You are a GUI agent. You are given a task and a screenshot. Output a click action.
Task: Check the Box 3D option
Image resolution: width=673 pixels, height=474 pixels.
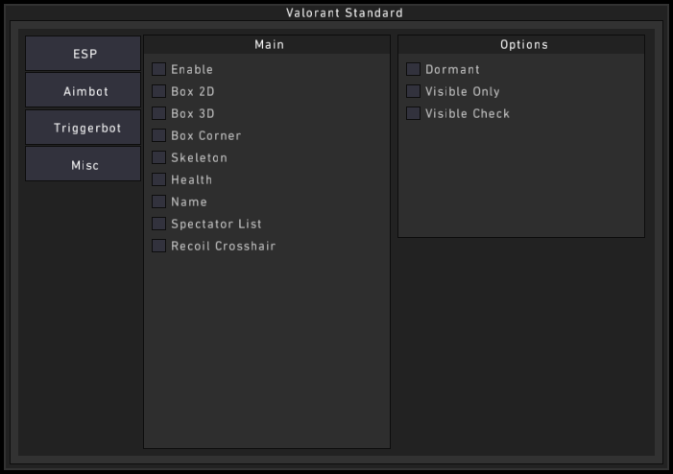159,113
